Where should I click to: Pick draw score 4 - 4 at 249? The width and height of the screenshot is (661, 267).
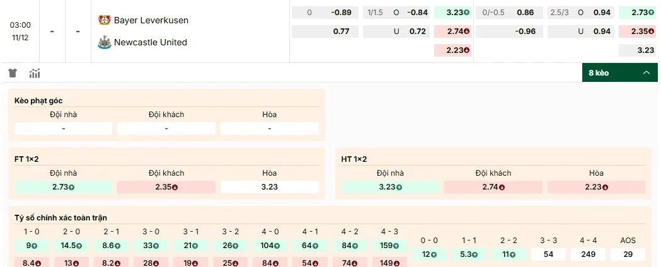click(x=588, y=254)
